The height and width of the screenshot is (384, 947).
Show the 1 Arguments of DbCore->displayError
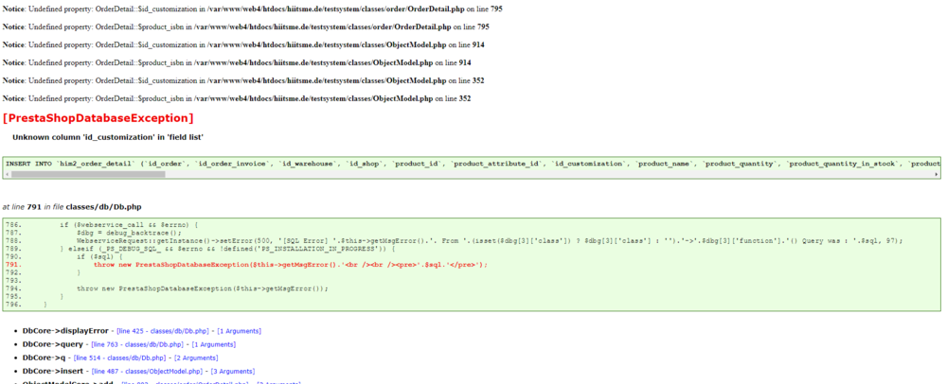(240, 331)
